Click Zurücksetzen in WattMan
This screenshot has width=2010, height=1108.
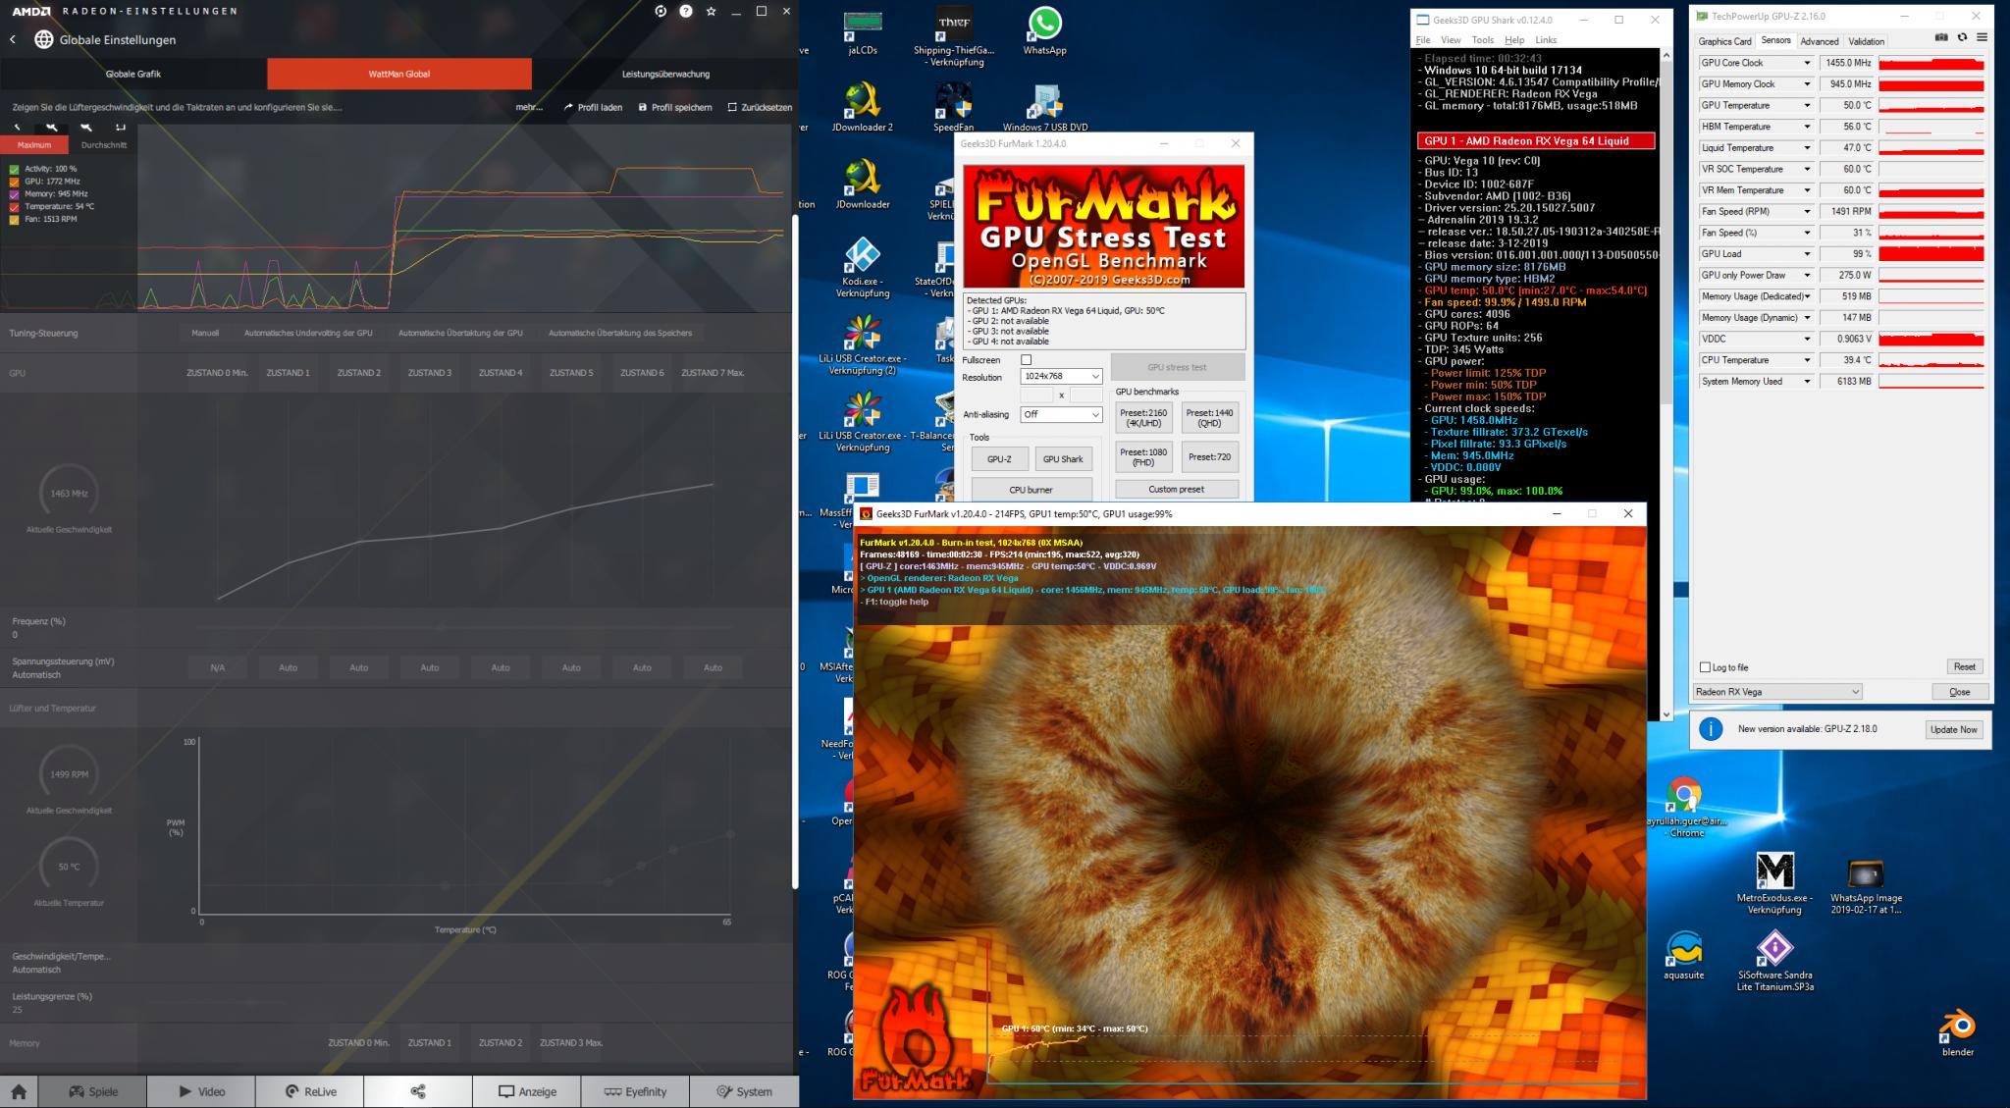(760, 107)
